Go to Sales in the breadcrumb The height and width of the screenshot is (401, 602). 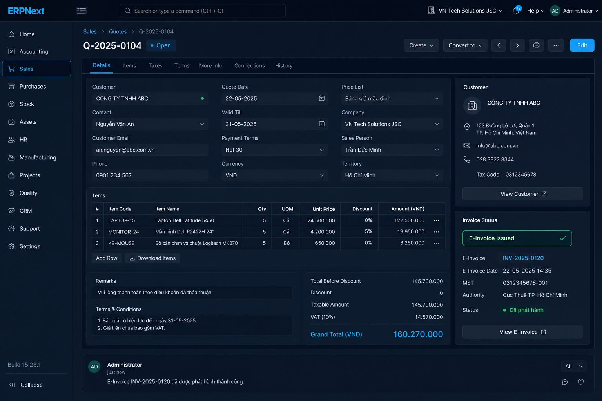click(90, 31)
